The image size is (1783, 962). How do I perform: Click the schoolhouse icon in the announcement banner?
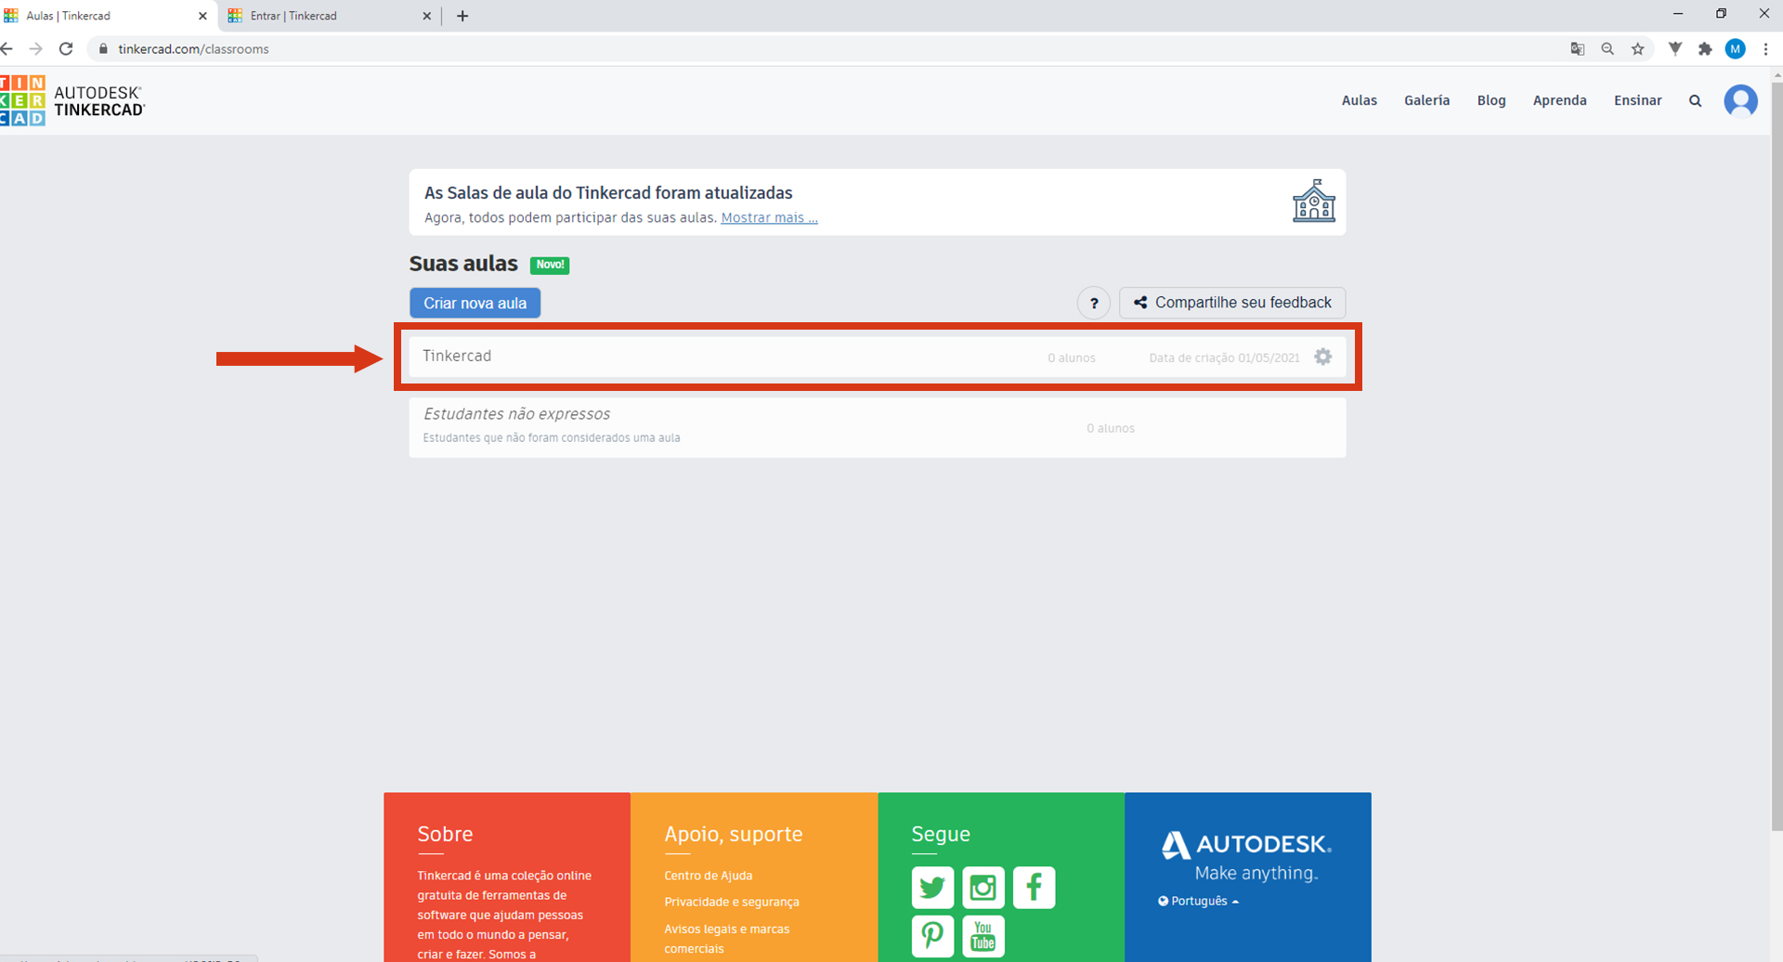click(x=1314, y=201)
